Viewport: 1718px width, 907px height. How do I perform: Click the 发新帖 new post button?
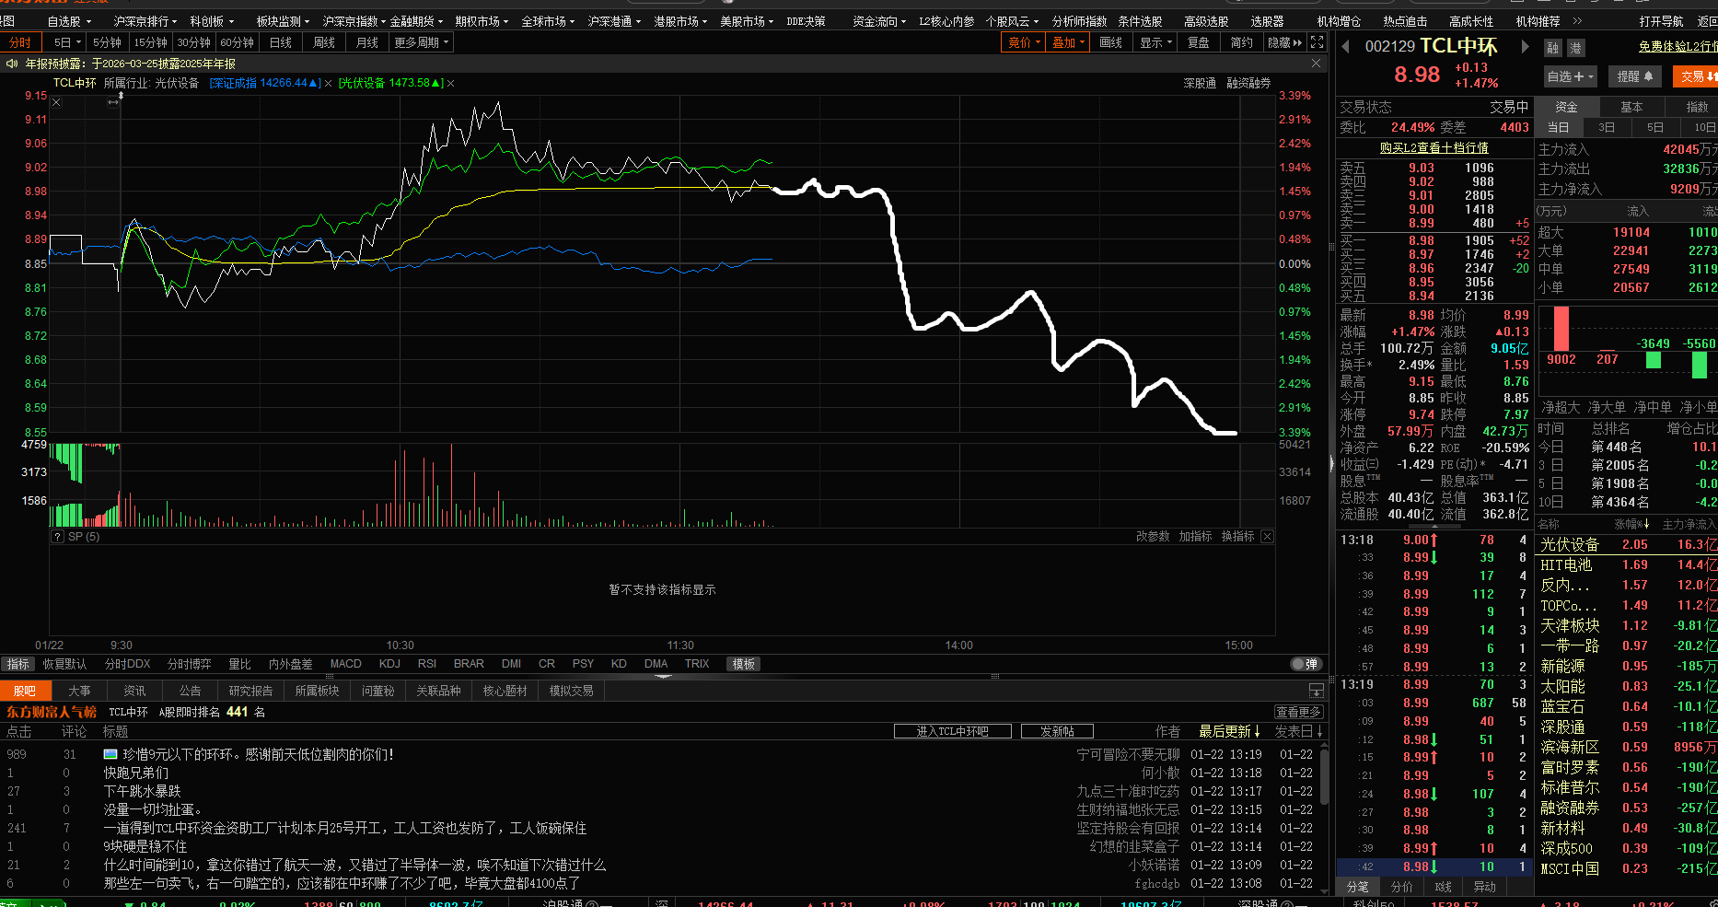(x=1057, y=731)
